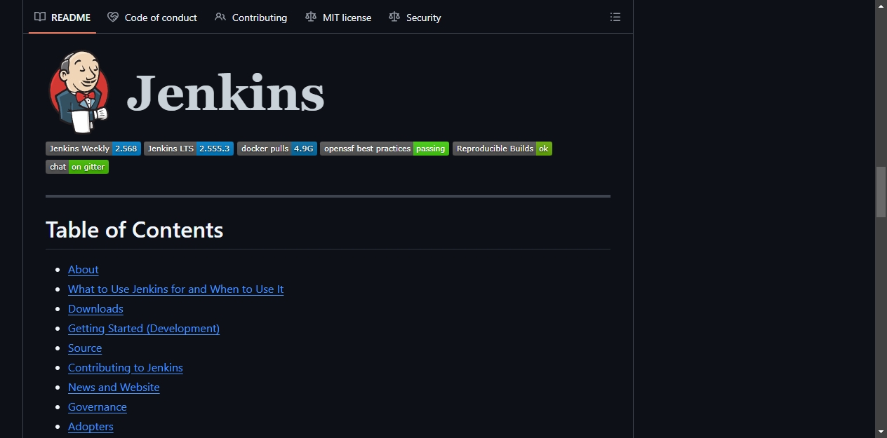This screenshot has width=887, height=438.
Task: Go to News and Website link
Action: 114,388
